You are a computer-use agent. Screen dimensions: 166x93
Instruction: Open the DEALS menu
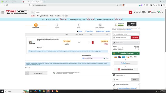[x=33, y=16]
